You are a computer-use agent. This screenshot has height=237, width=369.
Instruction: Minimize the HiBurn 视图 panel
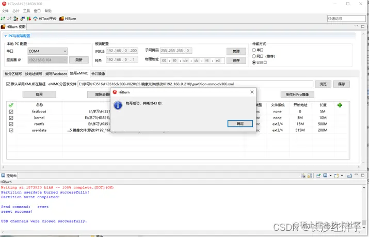pyautogui.click(x=356, y=26)
